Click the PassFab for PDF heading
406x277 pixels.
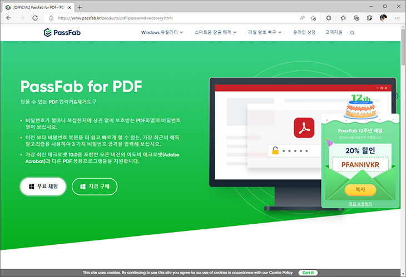pyautogui.click(x=81, y=86)
